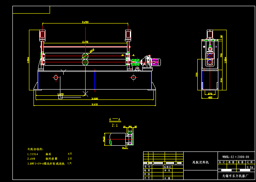The width and height of the screenshot is (256, 182).
Task: Select the 2215 dimension text at top
Action: click(x=85, y=22)
